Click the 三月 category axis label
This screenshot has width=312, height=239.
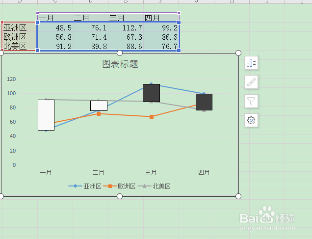coord(151,172)
